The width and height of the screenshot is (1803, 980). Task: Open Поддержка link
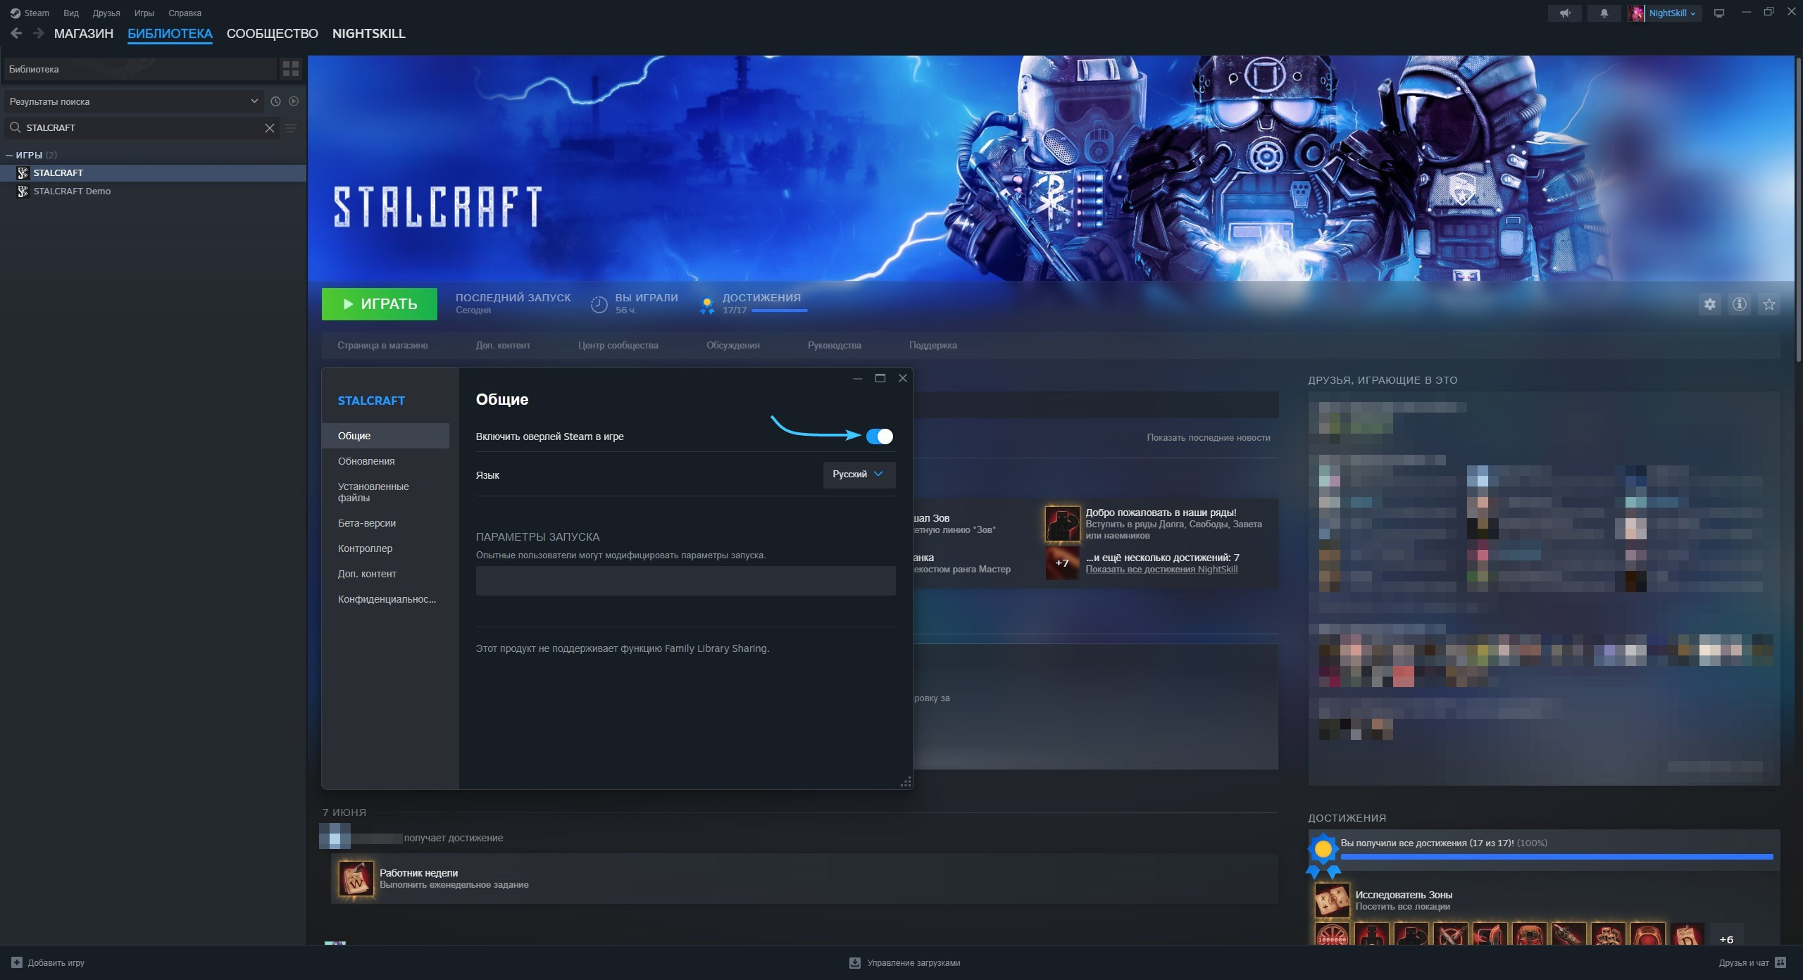[x=932, y=345]
